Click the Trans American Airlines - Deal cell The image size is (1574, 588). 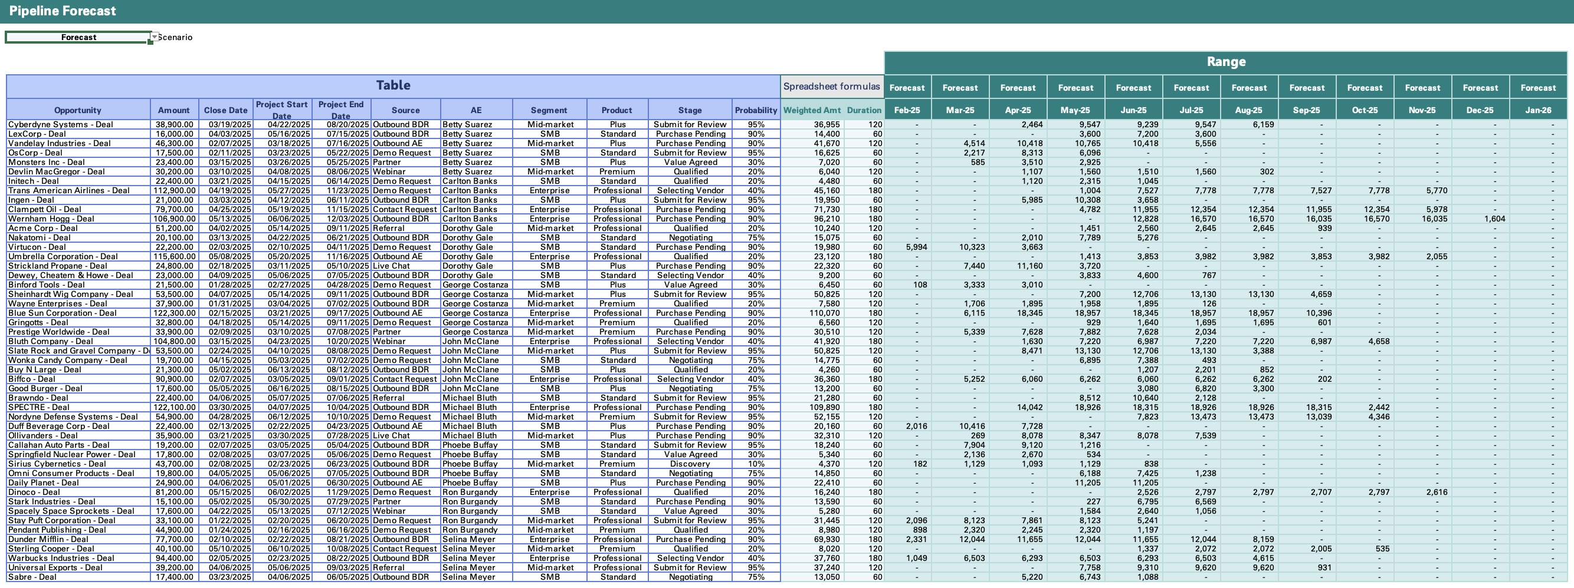click(x=78, y=190)
